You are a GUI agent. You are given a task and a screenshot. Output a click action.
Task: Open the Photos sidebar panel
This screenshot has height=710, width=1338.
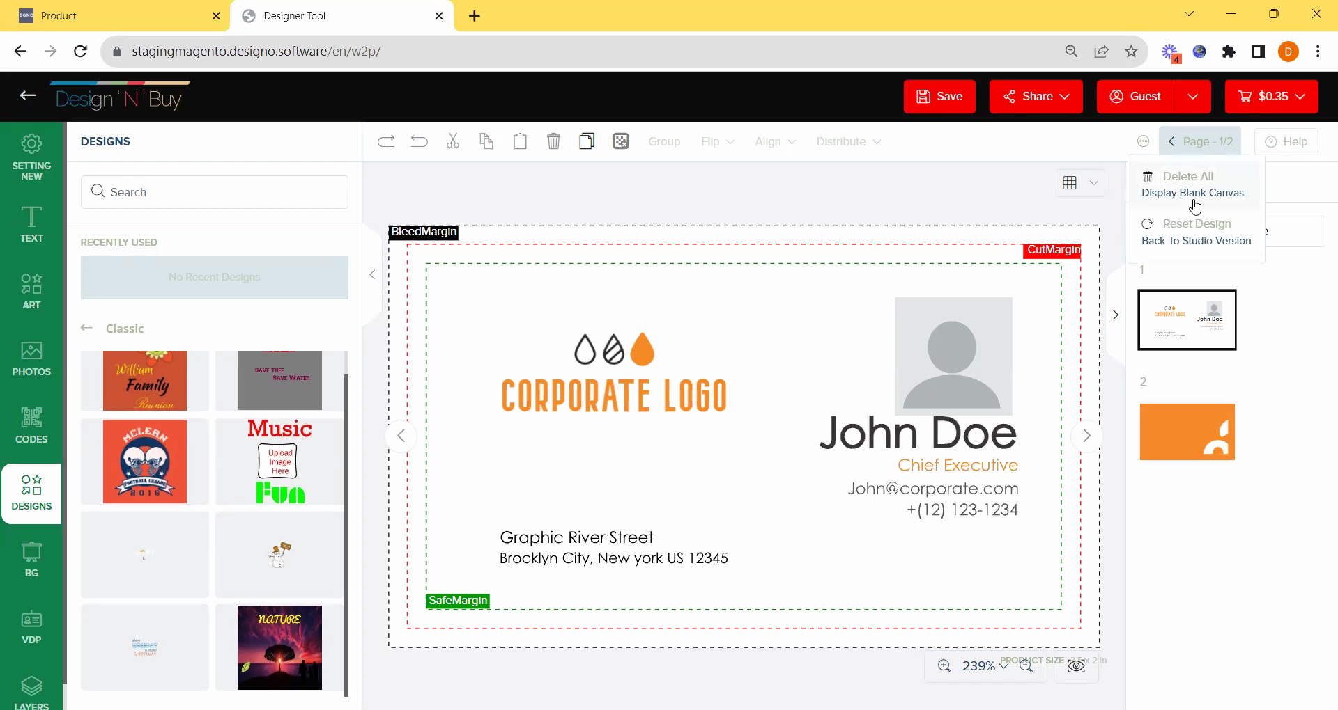pyautogui.click(x=31, y=358)
